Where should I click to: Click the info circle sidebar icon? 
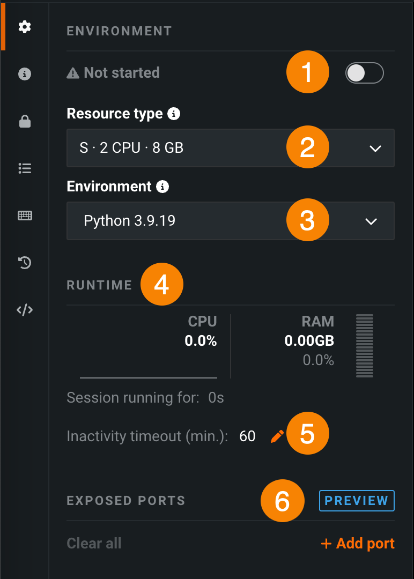(25, 74)
